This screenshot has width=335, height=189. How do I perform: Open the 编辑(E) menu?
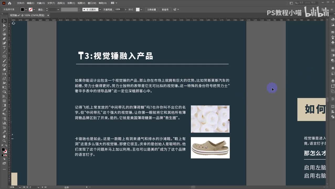30,3
